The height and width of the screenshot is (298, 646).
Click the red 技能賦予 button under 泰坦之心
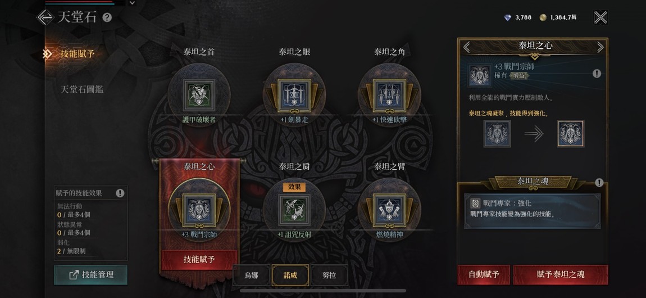199,260
